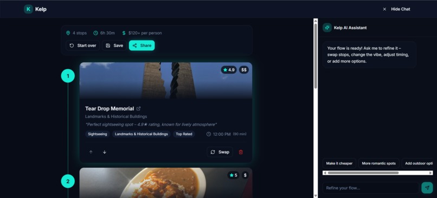
Task: Click the single $ price badge
Action: coord(245,175)
